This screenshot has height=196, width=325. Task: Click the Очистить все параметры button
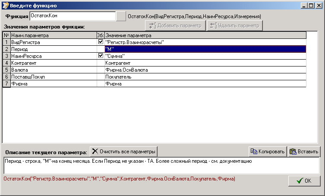pos(124,152)
